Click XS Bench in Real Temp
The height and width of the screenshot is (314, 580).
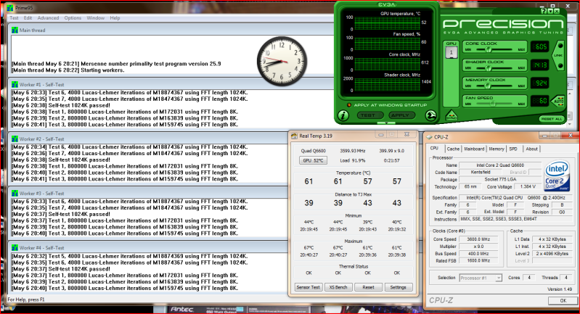coord(338,287)
